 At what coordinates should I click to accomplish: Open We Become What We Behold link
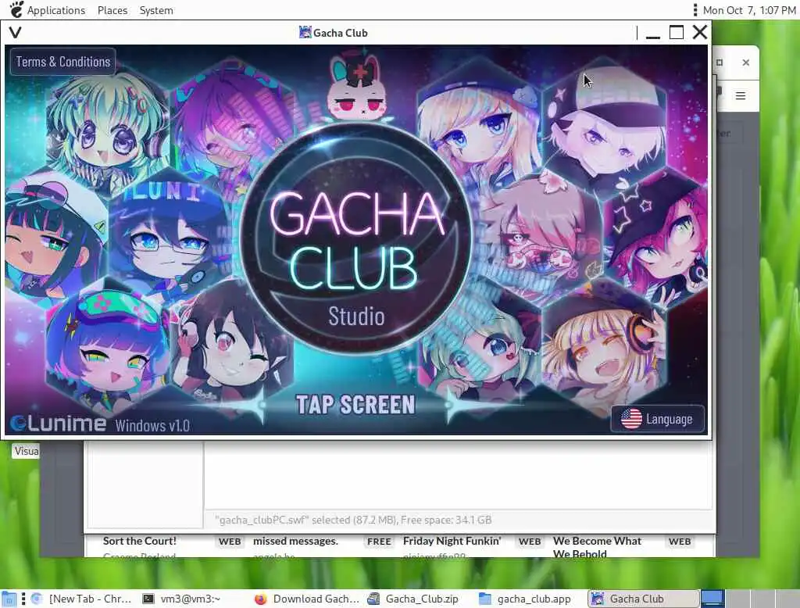coord(597,546)
